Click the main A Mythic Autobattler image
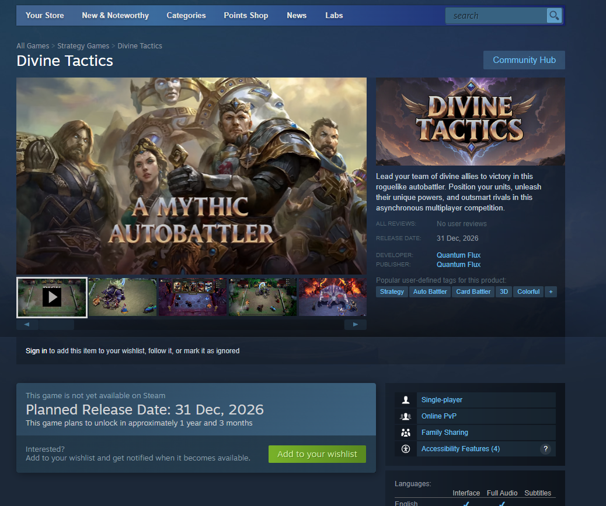 coord(191,176)
